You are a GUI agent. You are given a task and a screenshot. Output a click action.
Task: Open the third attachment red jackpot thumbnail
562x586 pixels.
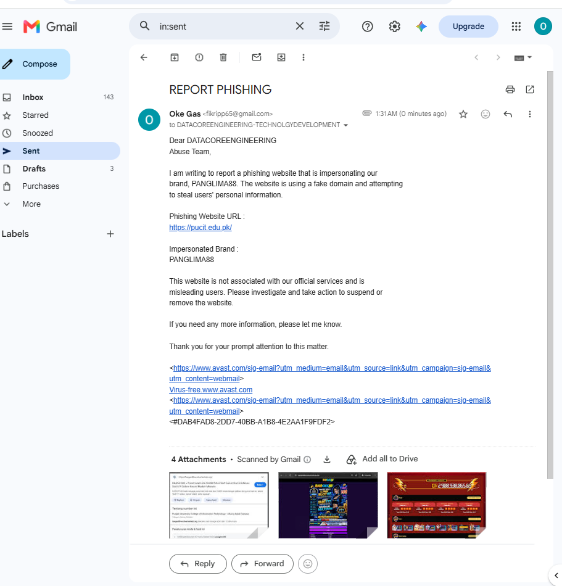[x=436, y=505]
